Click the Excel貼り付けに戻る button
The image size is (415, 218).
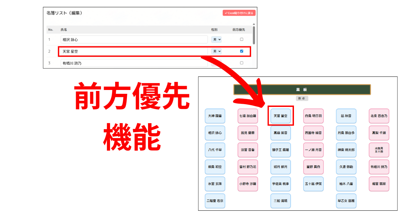pos(239,13)
